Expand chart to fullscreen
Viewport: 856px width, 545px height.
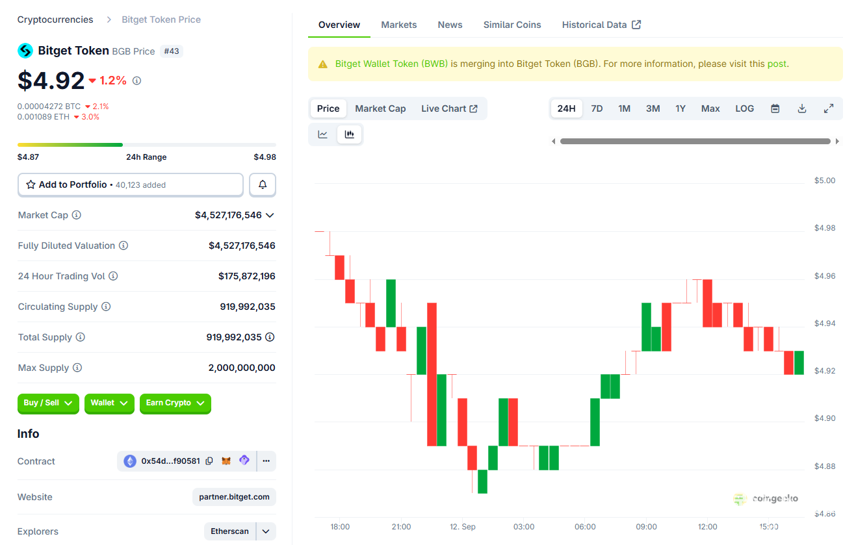click(x=829, y=108)
